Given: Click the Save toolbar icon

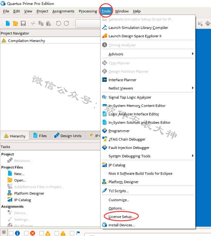Looking at the screenshot, I should (23, 23).
